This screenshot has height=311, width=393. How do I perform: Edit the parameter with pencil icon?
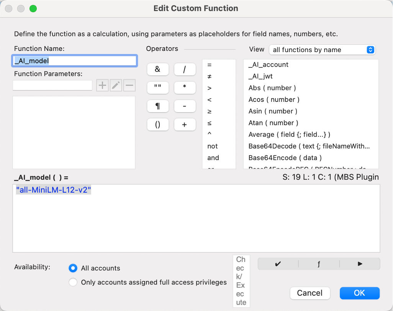(x=116, y=85)
